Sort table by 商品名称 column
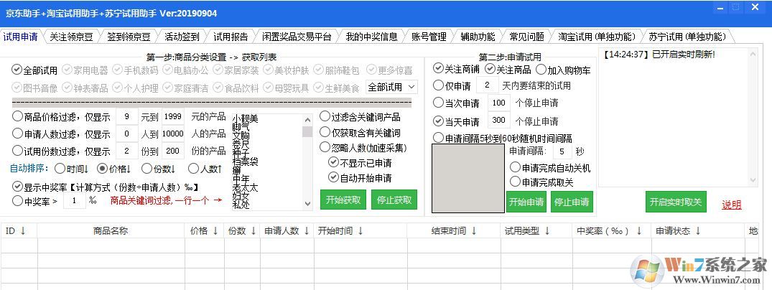Image resolution: width=772 pixels, height=290 pixels. (111, 231)
